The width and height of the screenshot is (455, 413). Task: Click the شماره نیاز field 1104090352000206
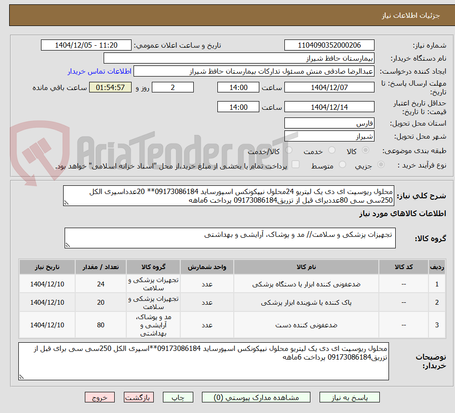click(329, 45)
